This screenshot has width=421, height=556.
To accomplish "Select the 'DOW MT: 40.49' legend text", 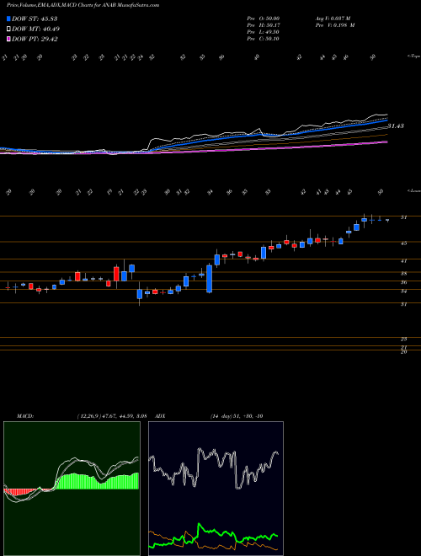I will [x=36, y=29].
